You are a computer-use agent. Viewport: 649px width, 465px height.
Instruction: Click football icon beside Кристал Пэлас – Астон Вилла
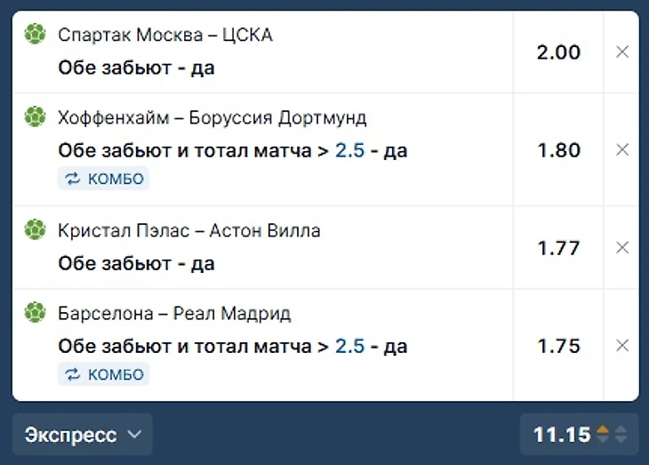[x=35, y=229]
